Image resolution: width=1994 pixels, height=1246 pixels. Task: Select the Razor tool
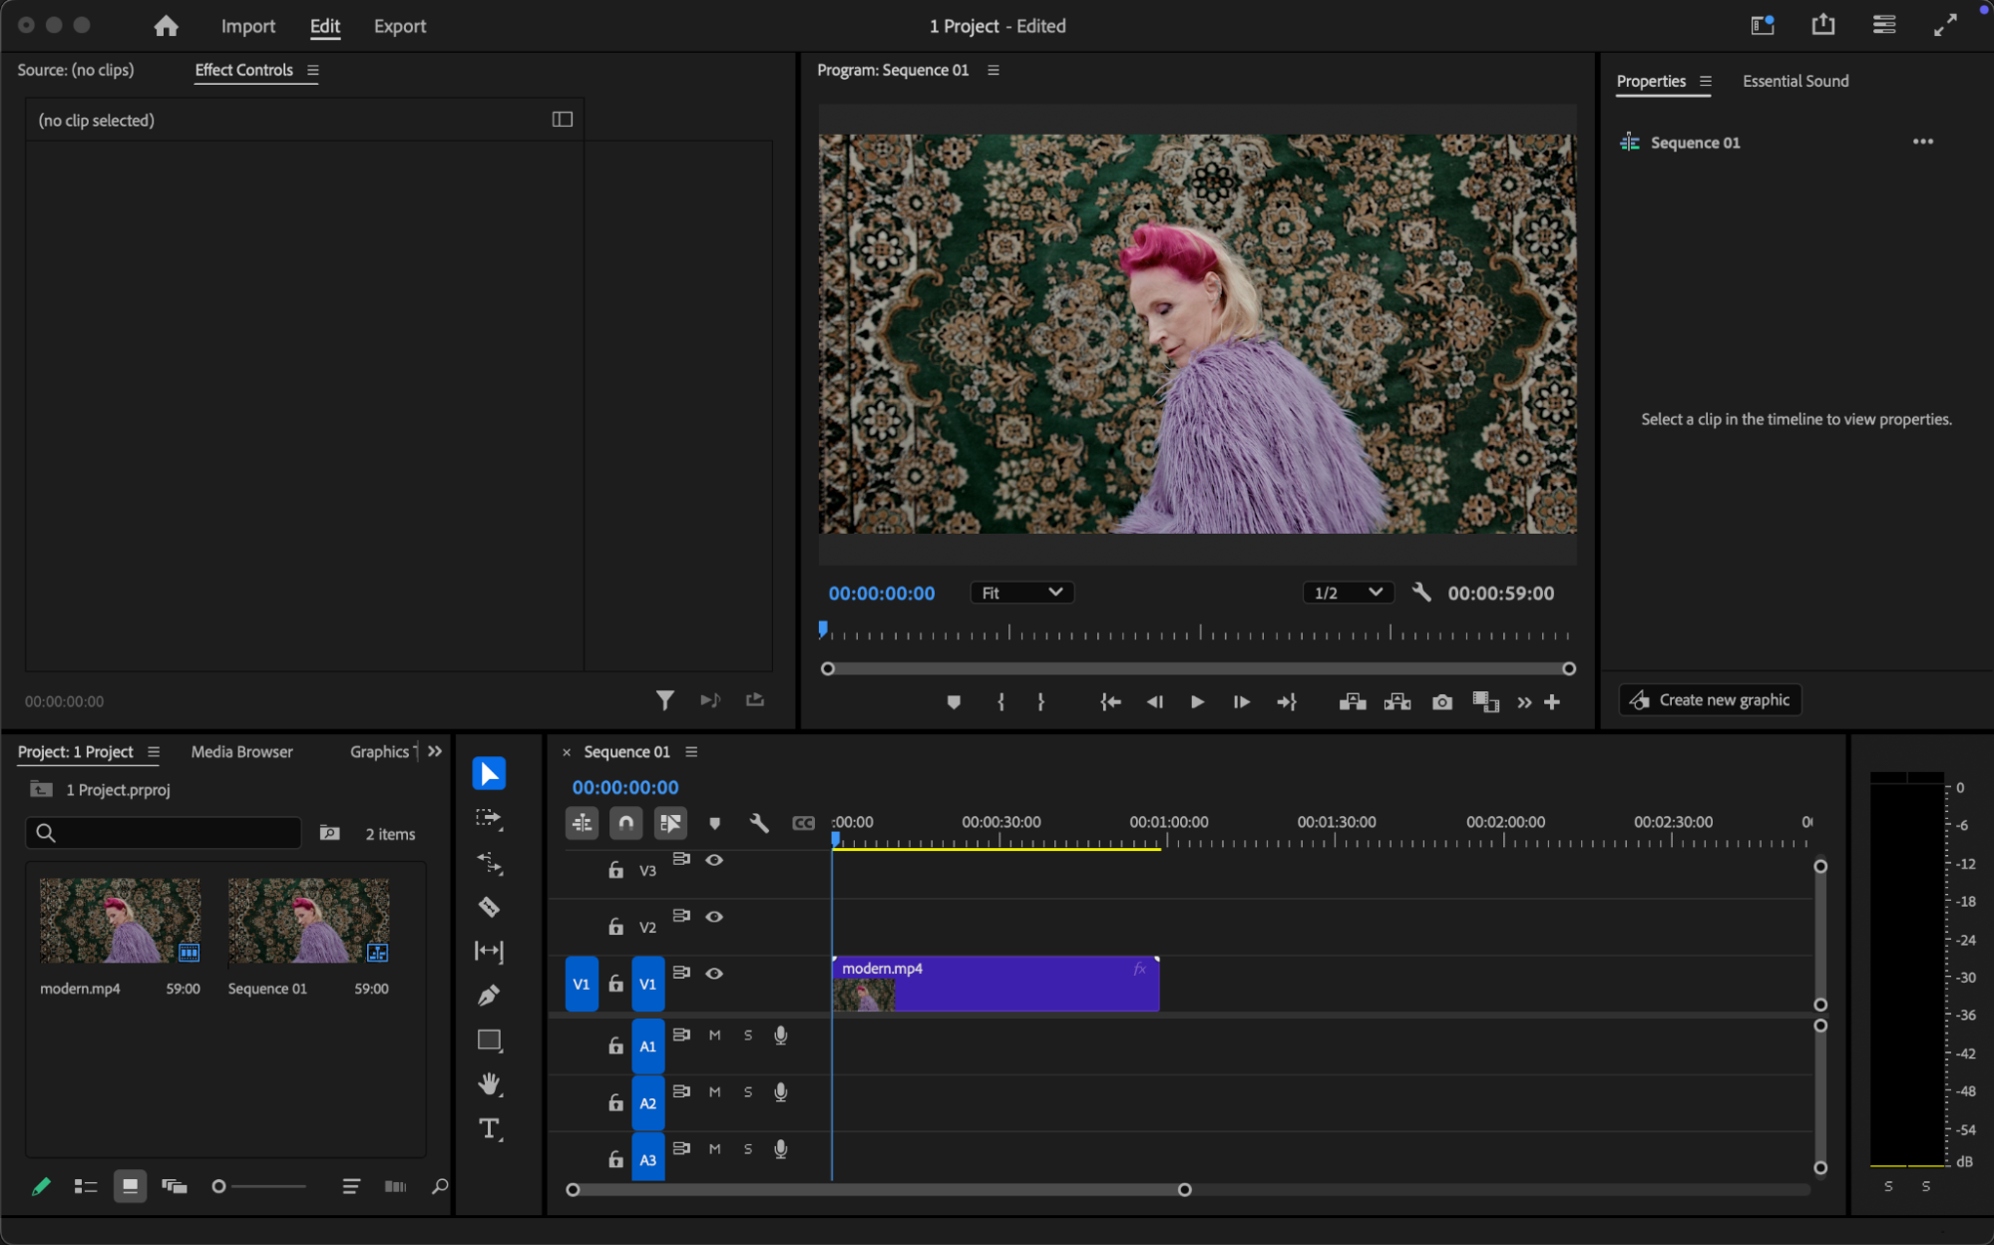point(489,907)
